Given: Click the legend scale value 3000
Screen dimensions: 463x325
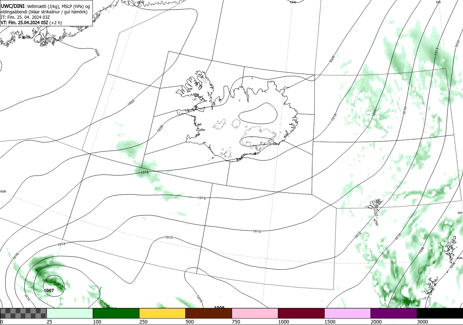Looking at the screenshot, I should (x=422, y=322).
